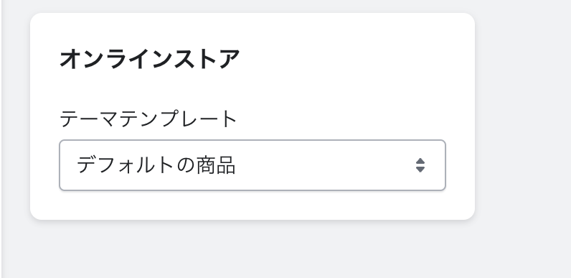Click the left vertical page border strip

pyautogui.click(x=1, y=139)
